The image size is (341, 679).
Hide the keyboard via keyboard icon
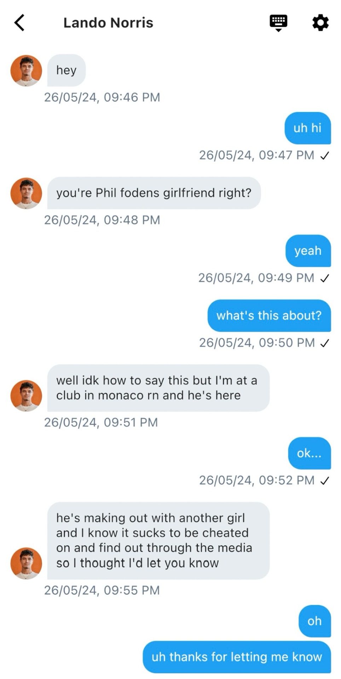click(x=278, y=23)
